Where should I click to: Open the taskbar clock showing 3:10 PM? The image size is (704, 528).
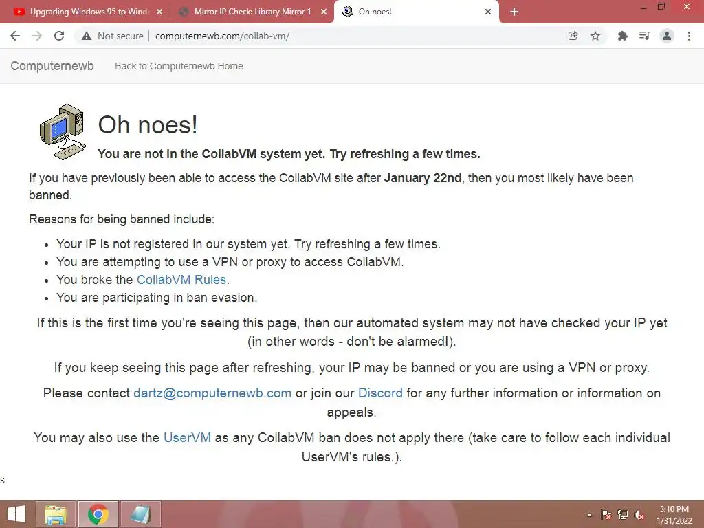tap(674, 515)
